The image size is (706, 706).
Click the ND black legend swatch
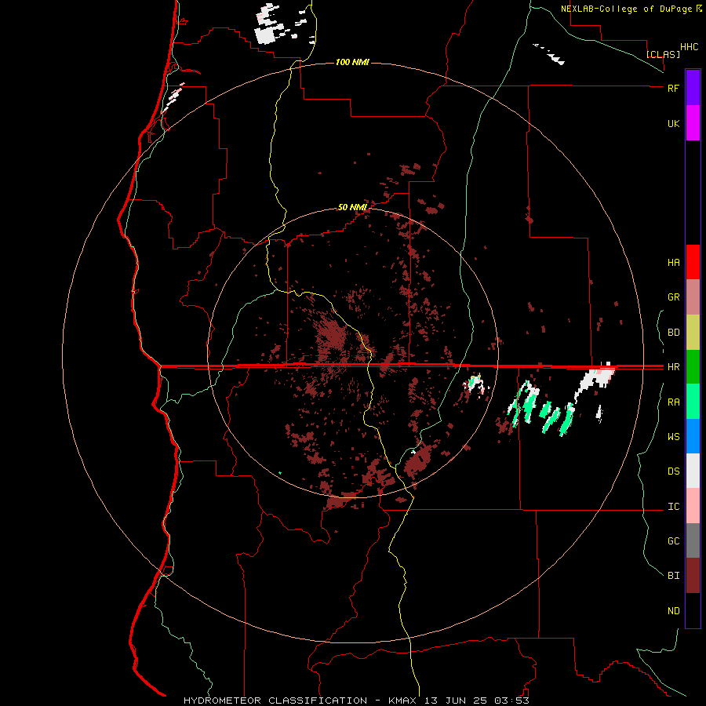[693, 610]
